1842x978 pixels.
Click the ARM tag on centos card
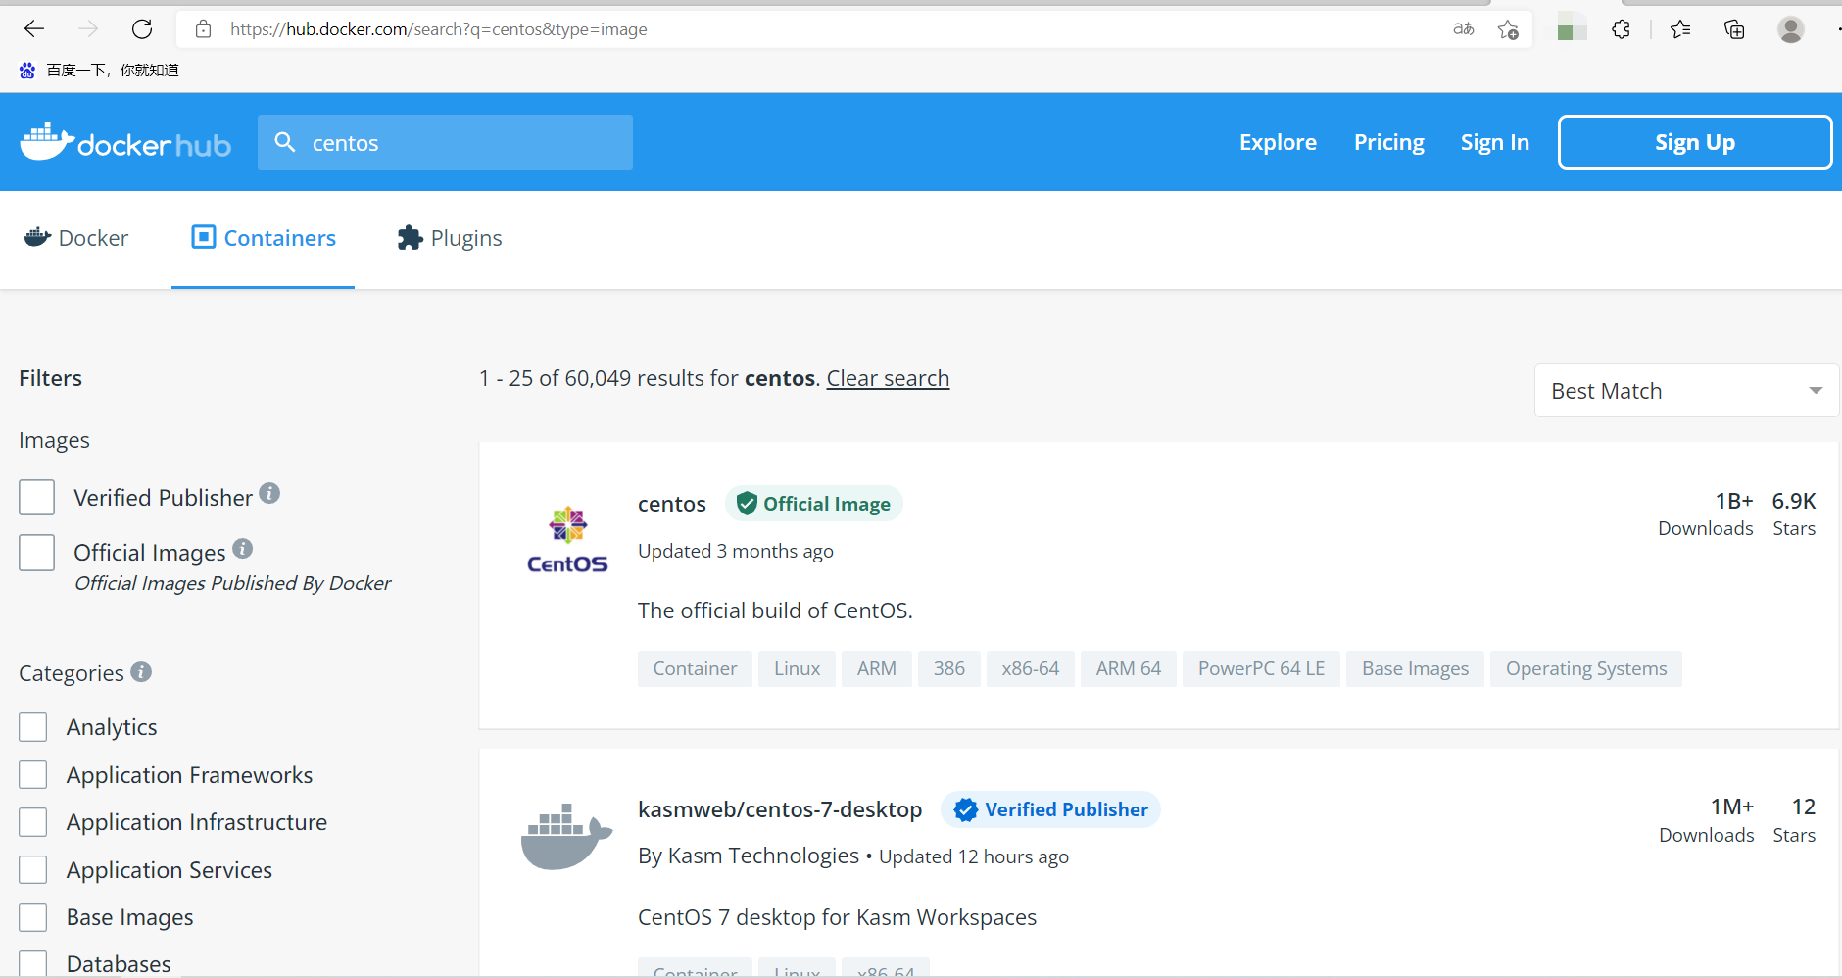click(877, 668)
